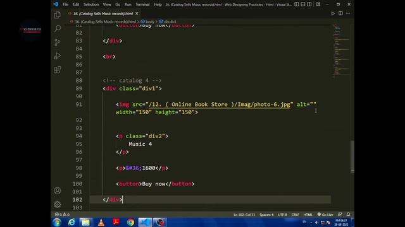Viewport: 405px width, 227px height.
Task: Click Ln 102, Col 11 status
Action: 244,214
